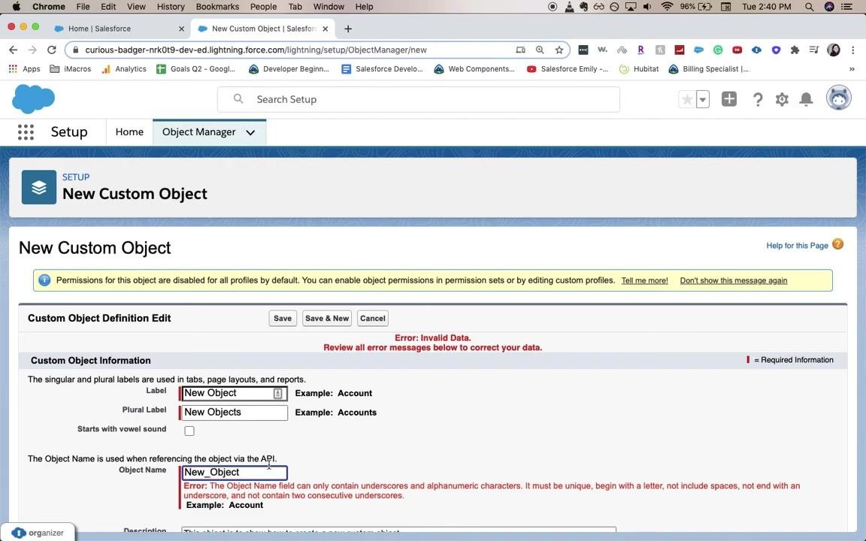
Task: Open the Help for this Page link
Action: tap(797, 246)
